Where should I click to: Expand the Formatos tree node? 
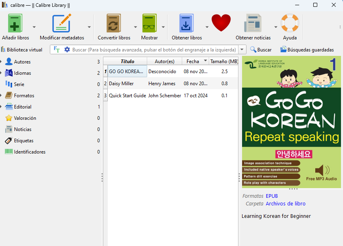(1, 96)
